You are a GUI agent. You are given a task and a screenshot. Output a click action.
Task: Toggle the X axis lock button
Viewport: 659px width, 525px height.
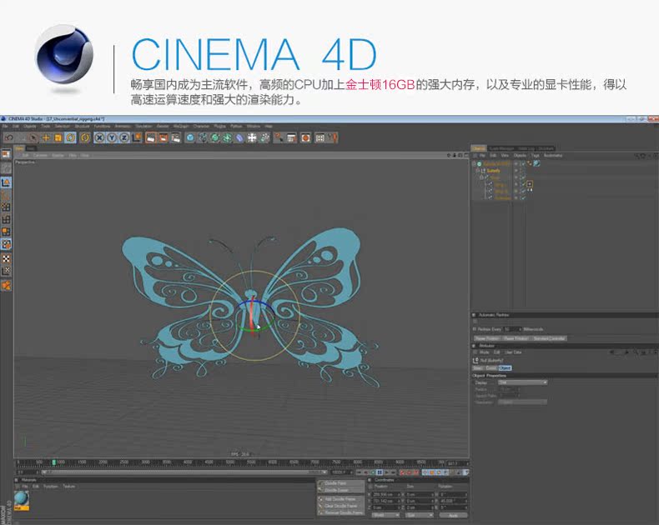point(99,137)
